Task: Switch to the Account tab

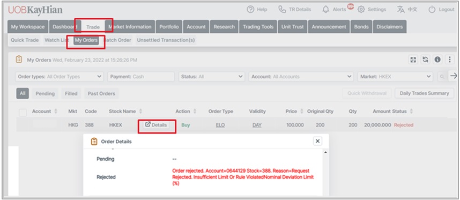Action: [x=196, y=27]
